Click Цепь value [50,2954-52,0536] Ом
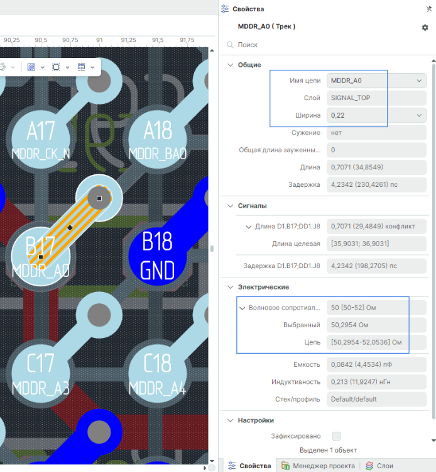This screenshot has width=436, height=472. coord(376,342)
